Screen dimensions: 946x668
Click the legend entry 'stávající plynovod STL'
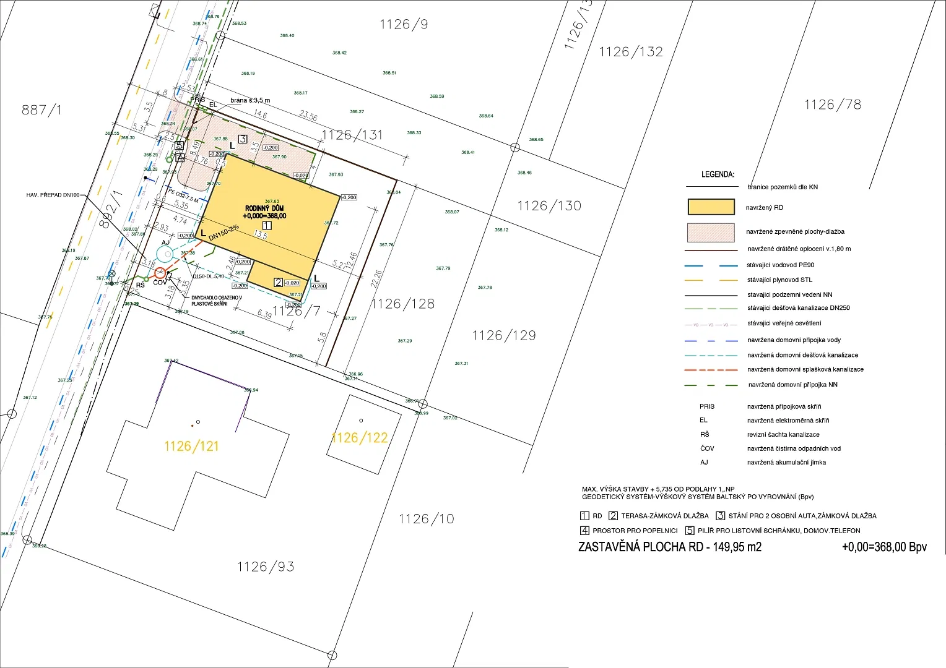[779, 280]
